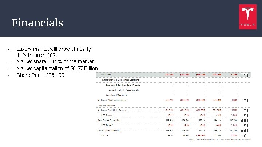This screenshot has height=147, width=262.
Task: Click the sparkline in the EPS (Diluted) row
Action: pyautogui.click(x=245, y=125)
